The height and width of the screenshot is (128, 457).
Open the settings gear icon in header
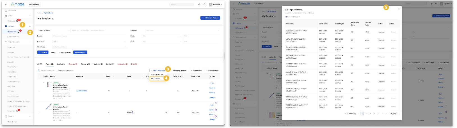click(x=199, y=4)
